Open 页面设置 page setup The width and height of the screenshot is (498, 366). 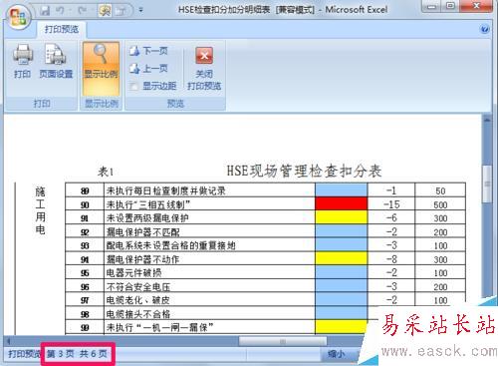[x=56, y=62]
